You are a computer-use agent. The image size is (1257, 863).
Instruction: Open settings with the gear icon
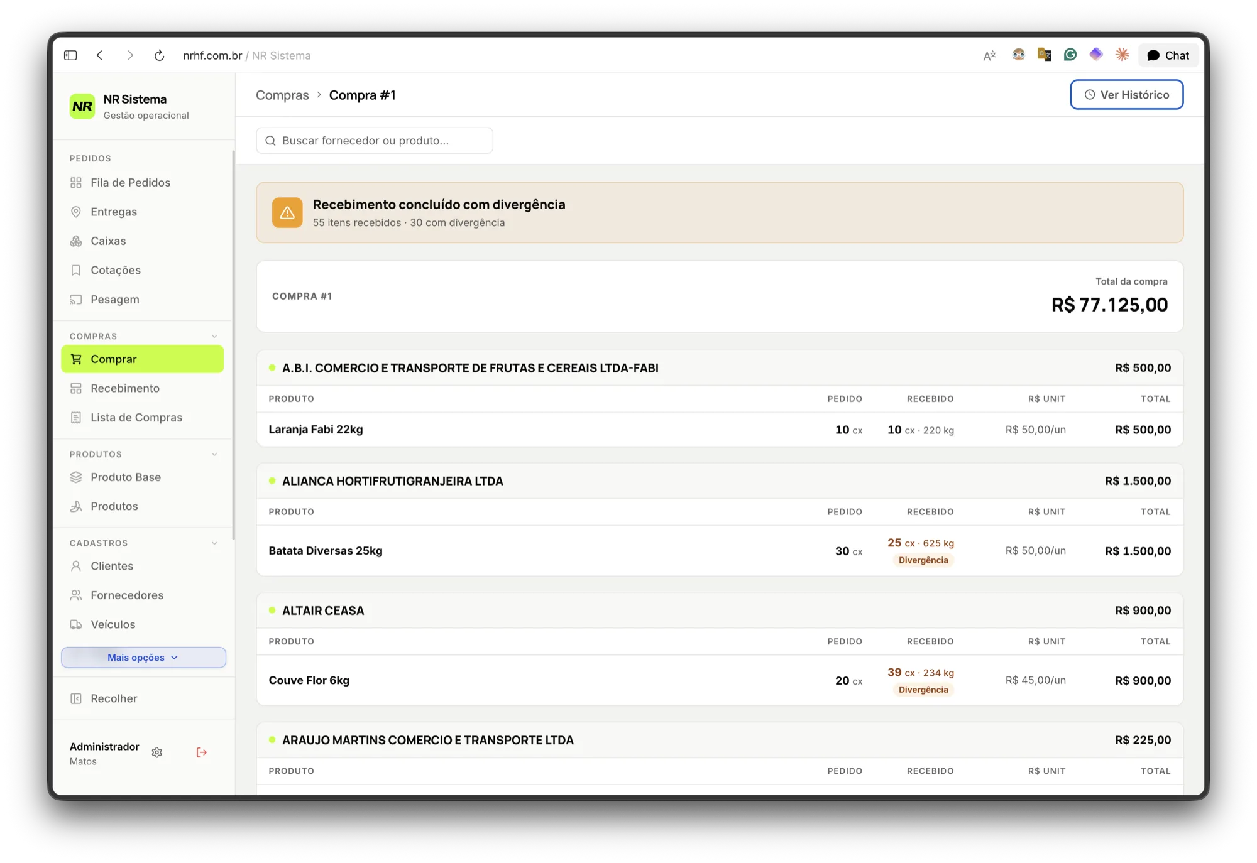click(x=157, y=752)
